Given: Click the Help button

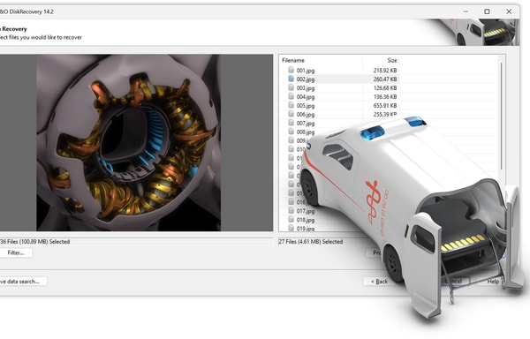Looking at the screenshot, I should point(493,282).
